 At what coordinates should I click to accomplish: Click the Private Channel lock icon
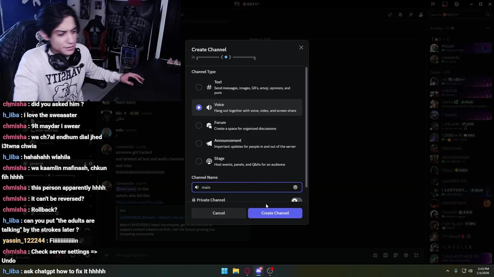coord(194,200)
